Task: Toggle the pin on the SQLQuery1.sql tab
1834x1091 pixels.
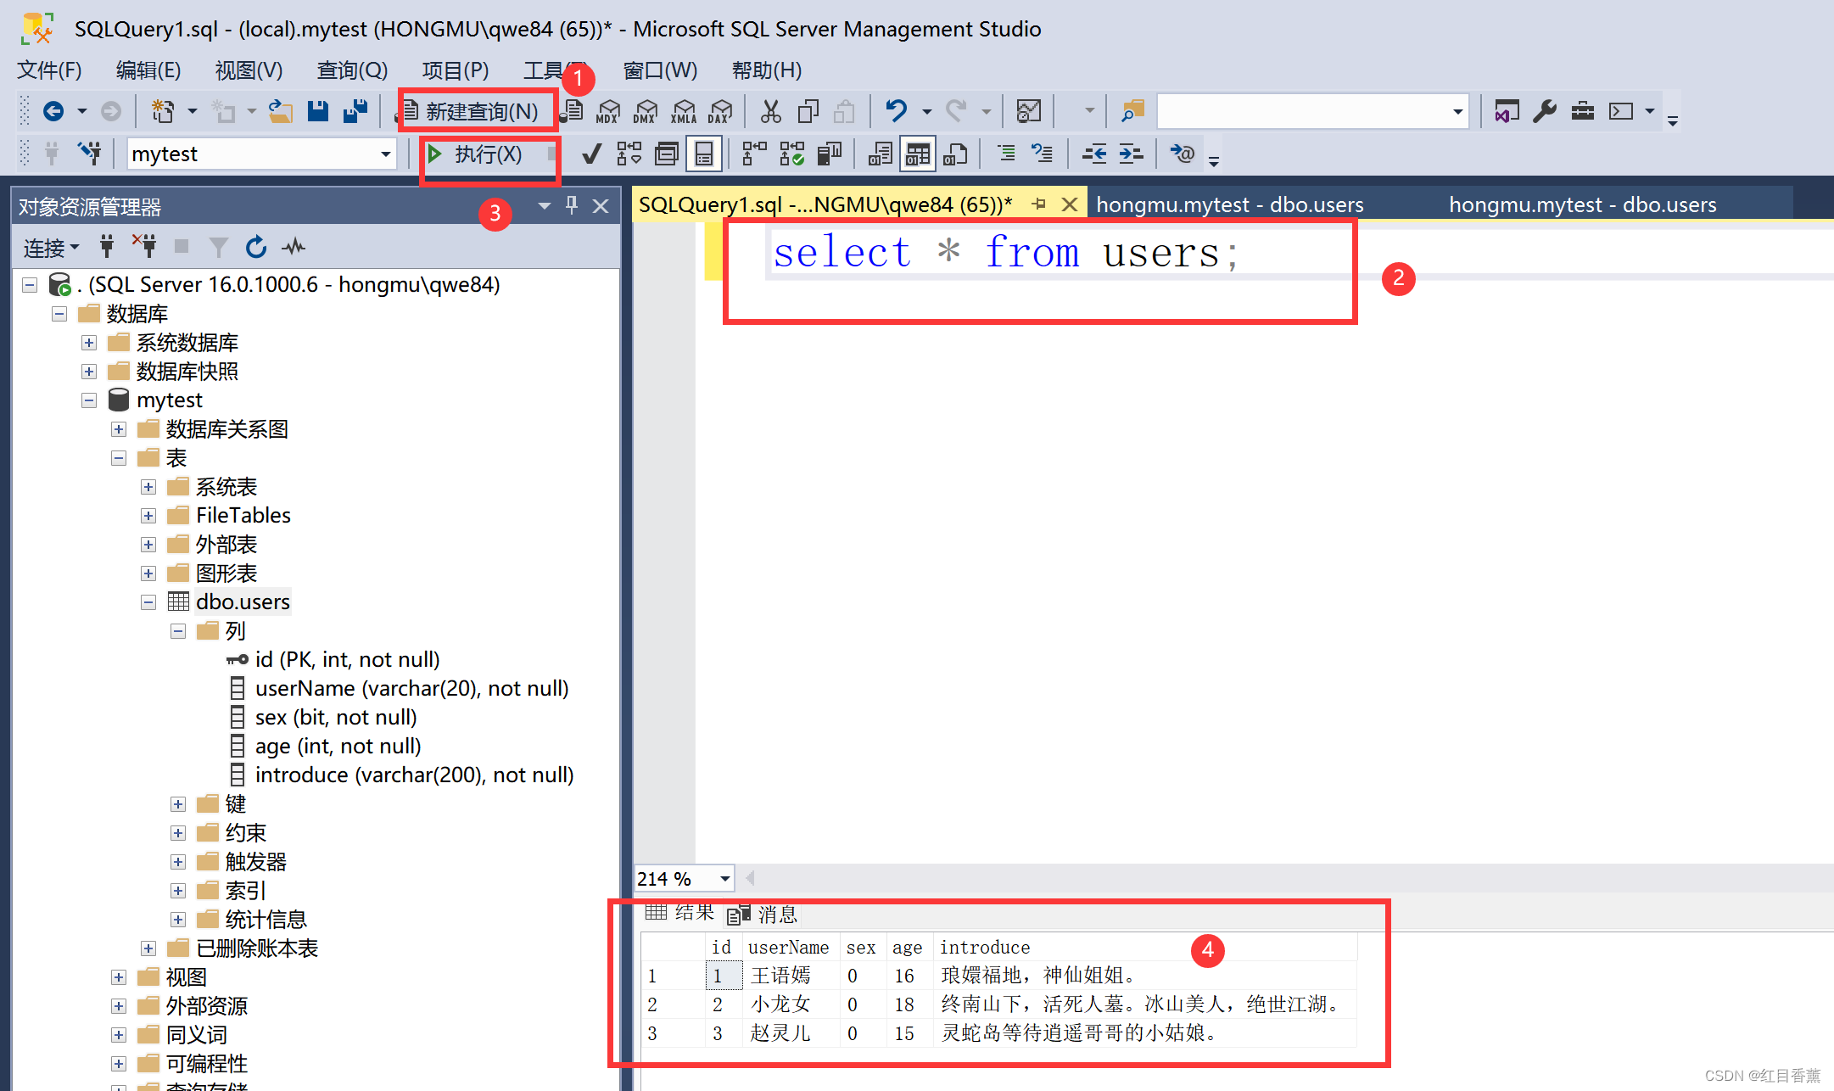Action: pos(1038,204)
